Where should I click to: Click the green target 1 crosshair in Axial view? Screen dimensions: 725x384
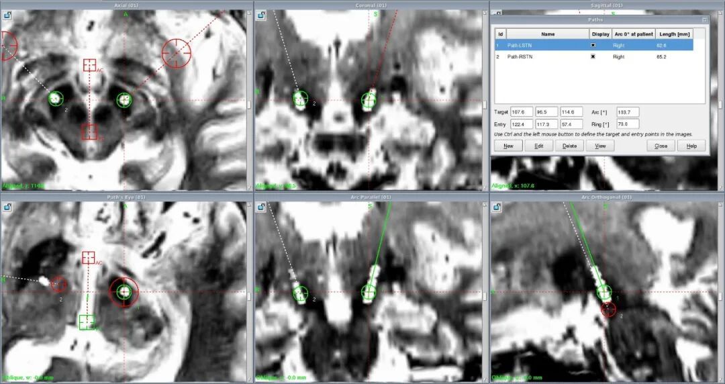point(124,99)
